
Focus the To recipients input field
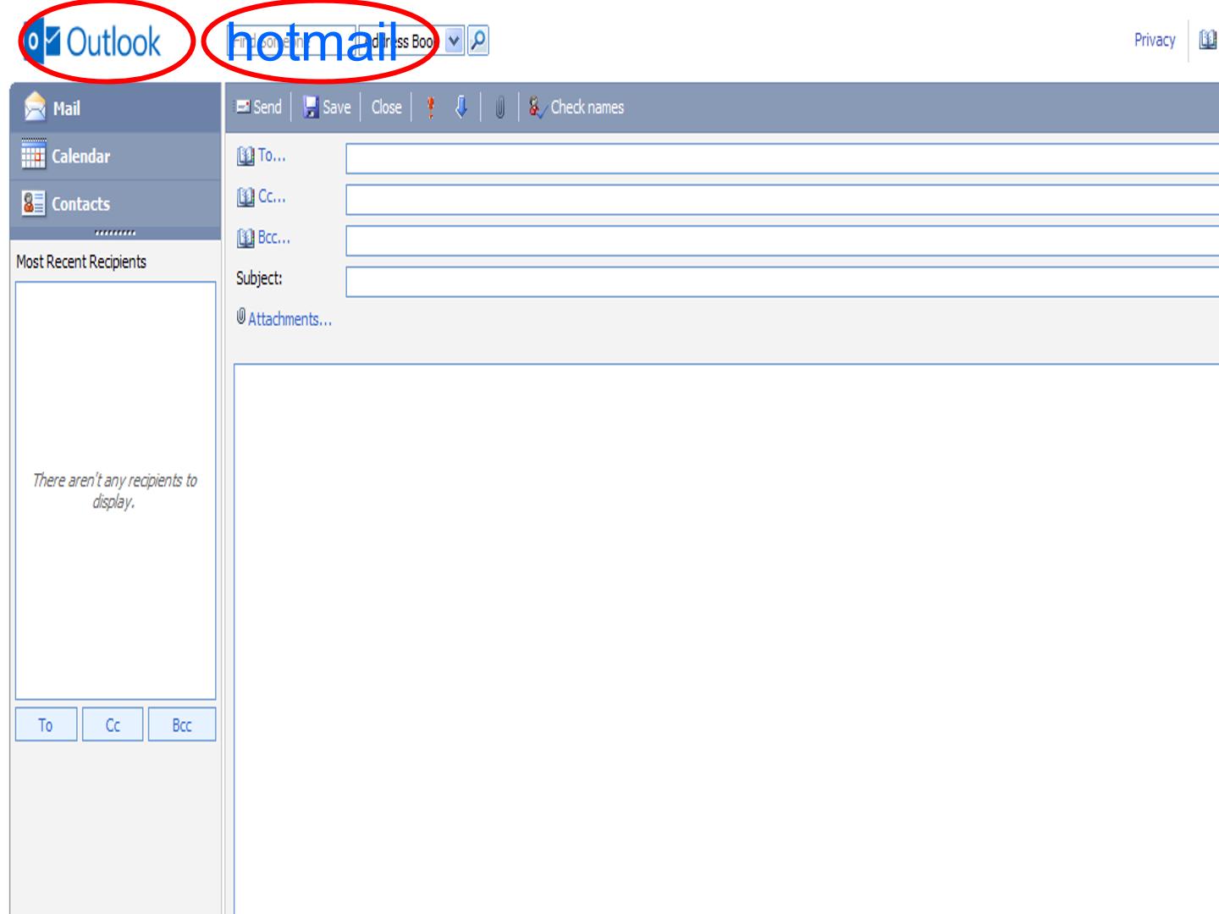click(782, 158)
